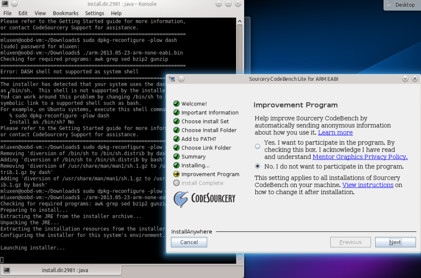Screen dimensions: 421x278
Task: Cancel the installation
Action: coord(189,242)
